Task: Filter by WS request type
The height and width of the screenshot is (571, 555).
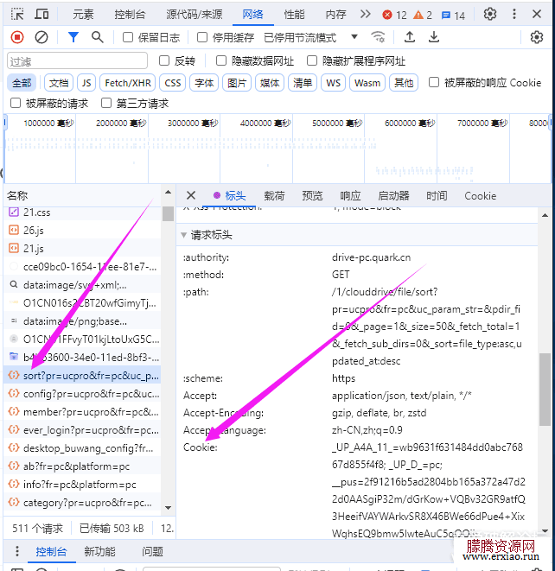Action: coord(333,83)
